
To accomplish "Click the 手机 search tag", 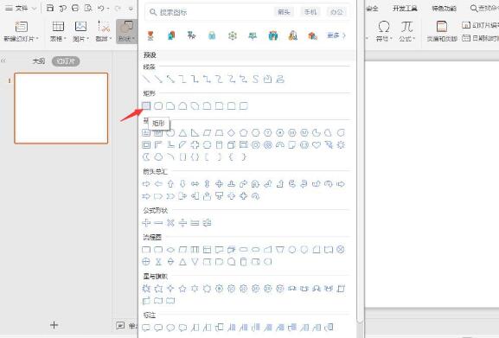I will pyautogui.click(x=310, y=12).
